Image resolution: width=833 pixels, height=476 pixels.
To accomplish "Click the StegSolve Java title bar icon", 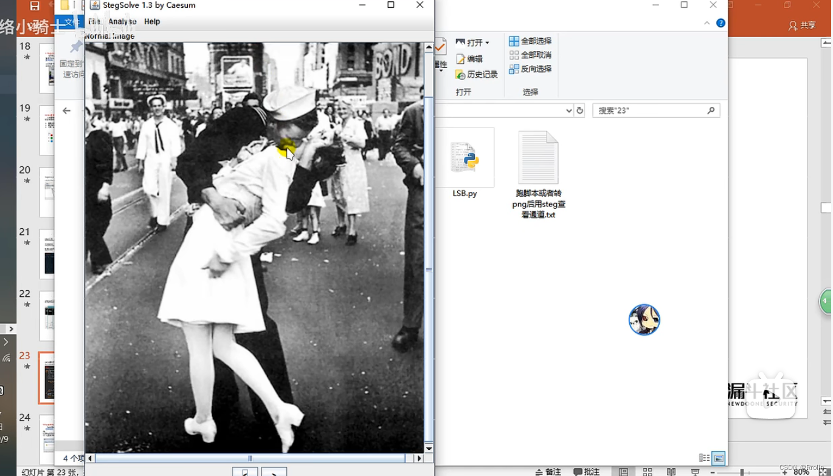I will tap(95, 5).
